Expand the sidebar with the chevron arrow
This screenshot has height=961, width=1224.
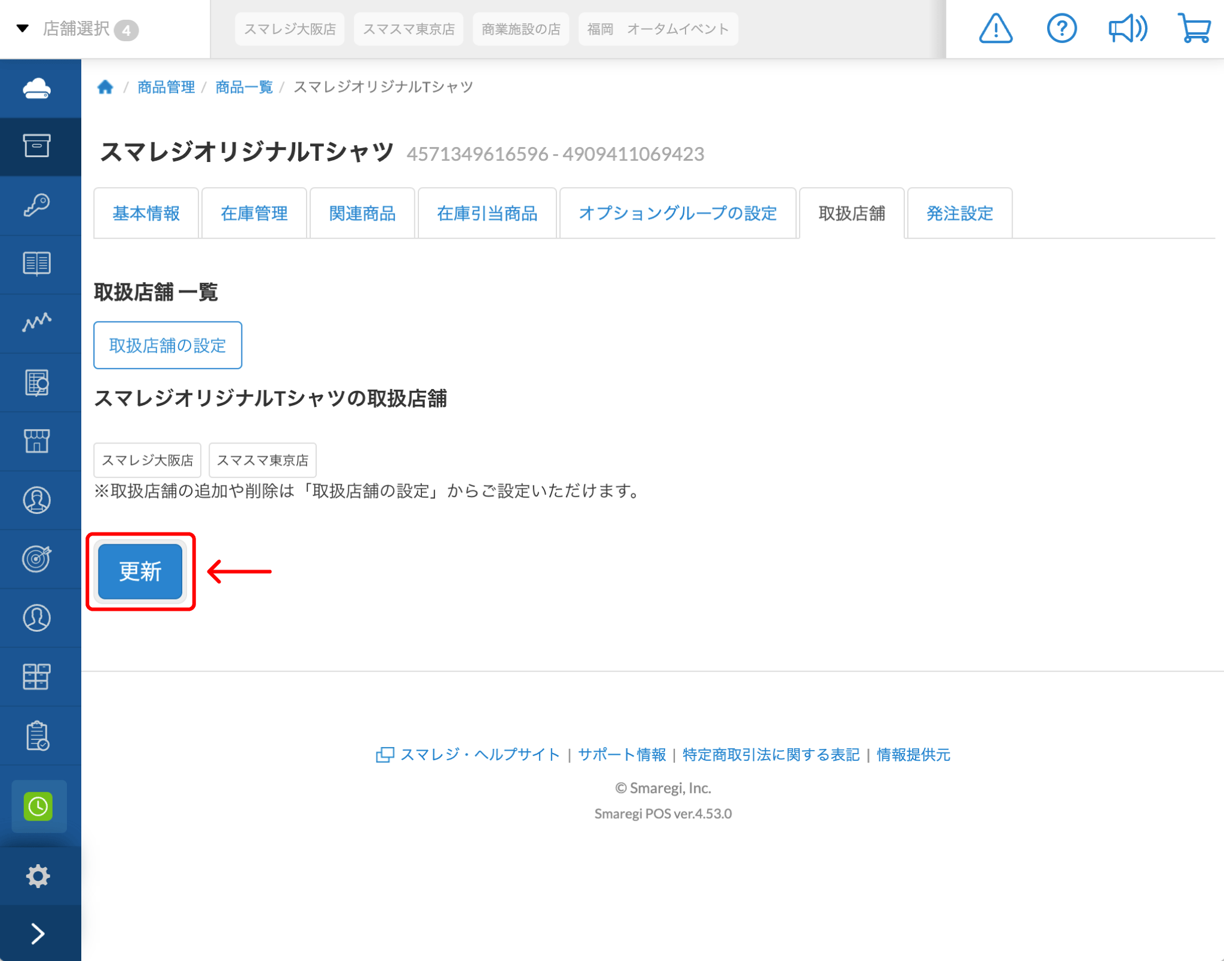point(38,934)
